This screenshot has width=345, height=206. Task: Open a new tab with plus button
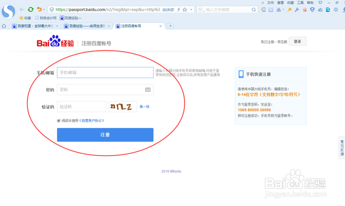(170, 26)
